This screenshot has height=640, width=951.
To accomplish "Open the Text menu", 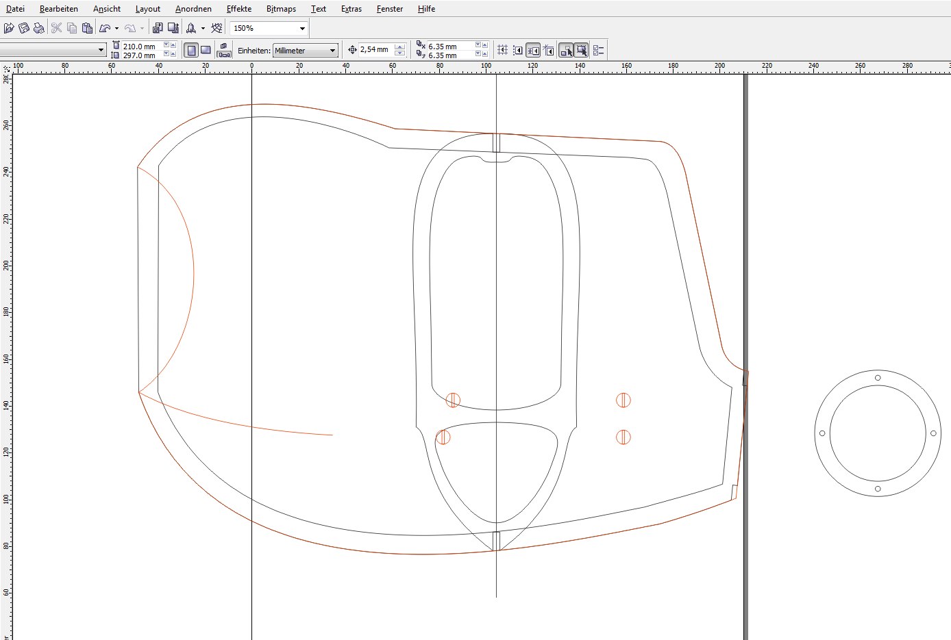I will pos(319,9).
